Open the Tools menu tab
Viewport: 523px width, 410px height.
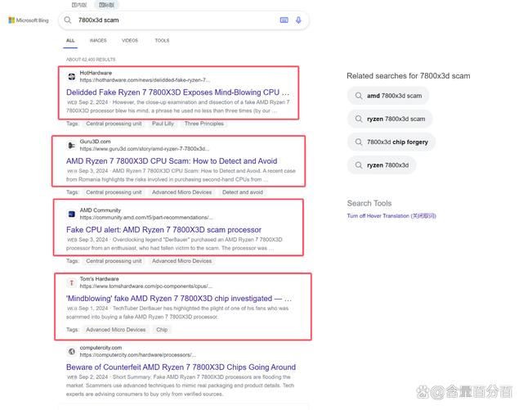point(162,40)
